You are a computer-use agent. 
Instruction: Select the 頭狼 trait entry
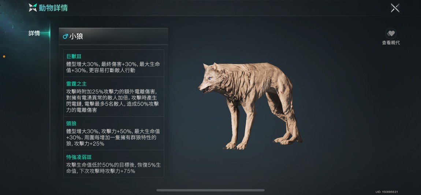(113, 133)
